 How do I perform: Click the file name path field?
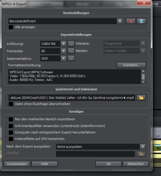(72, 98)
